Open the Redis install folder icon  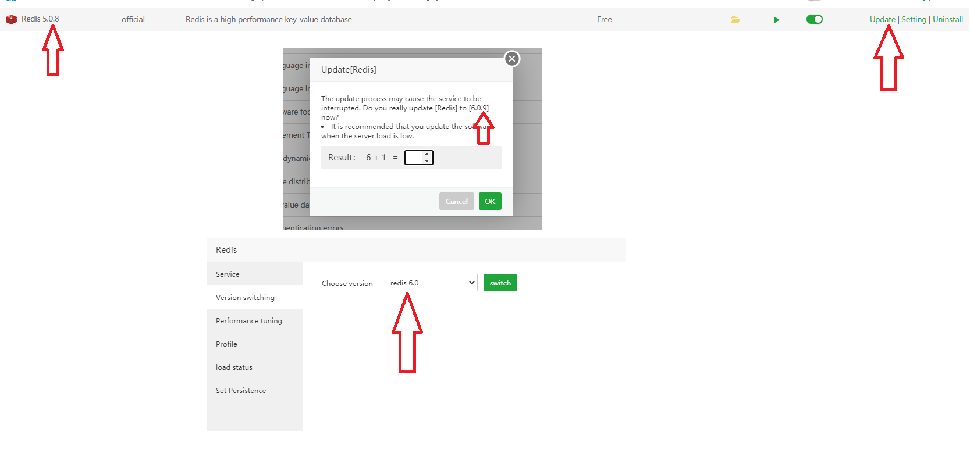coord(736,20)
